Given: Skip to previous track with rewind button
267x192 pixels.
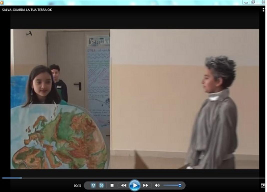Looking at the screenshot, I should (124, 185).
